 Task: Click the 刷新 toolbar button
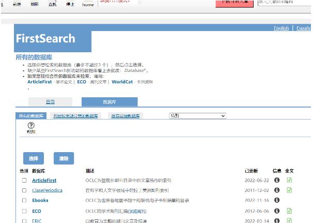(35, 4)
